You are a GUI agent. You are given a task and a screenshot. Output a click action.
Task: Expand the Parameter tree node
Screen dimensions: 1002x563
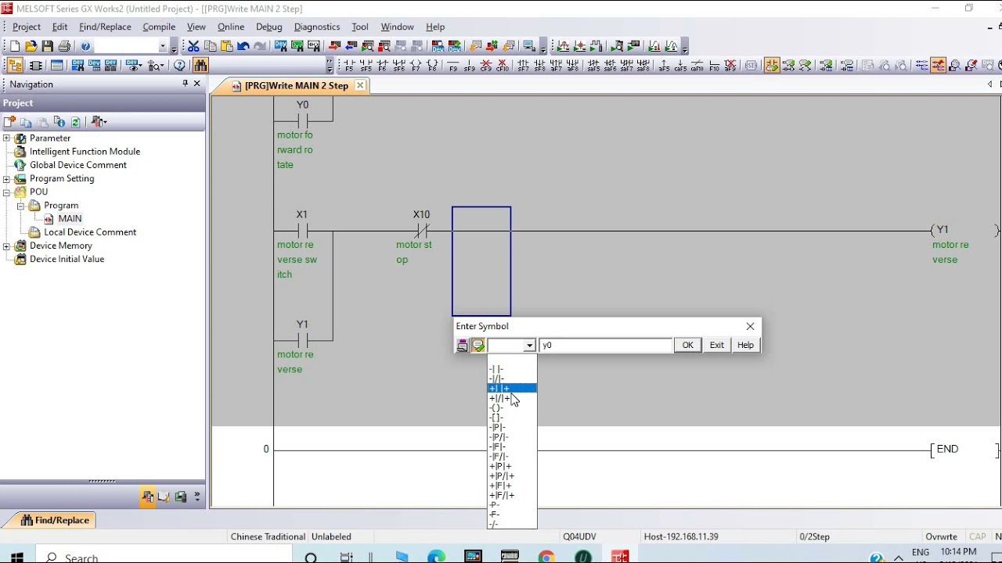[x=7, y=138]
